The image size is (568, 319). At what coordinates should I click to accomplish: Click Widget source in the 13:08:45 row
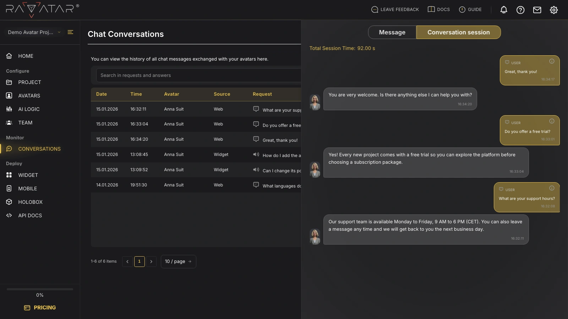221,155
